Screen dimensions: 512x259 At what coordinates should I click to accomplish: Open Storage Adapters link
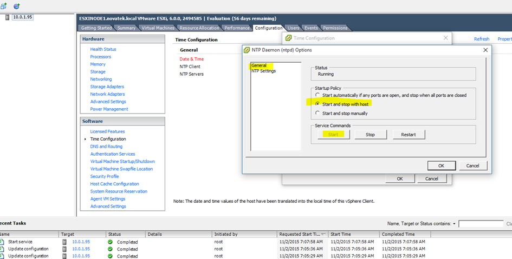tap(107, 87)
